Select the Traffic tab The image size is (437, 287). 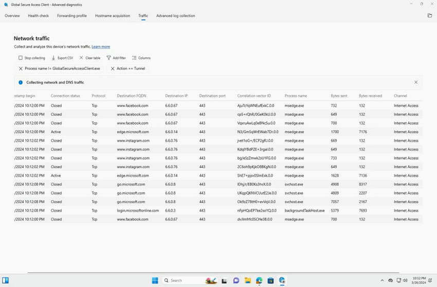pyautogui.click(x=143, y=15)
